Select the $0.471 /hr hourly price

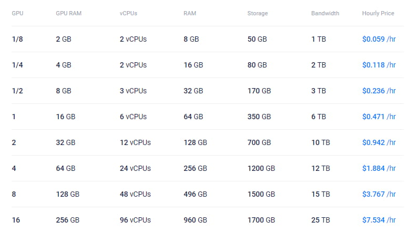coord(379,117)
